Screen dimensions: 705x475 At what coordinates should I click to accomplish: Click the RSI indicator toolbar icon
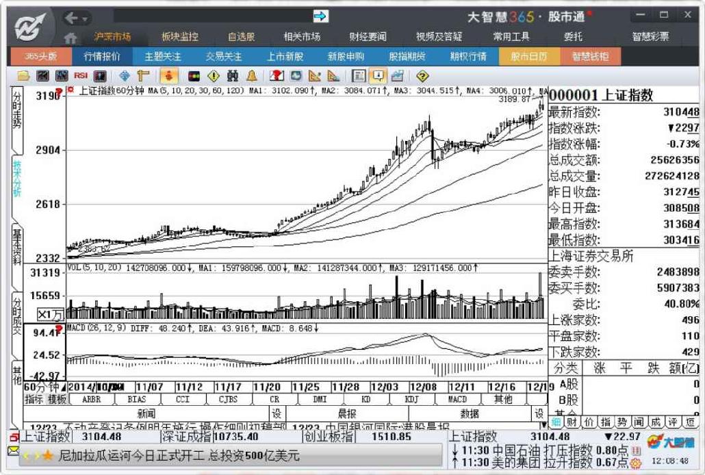tap(81, 75)
